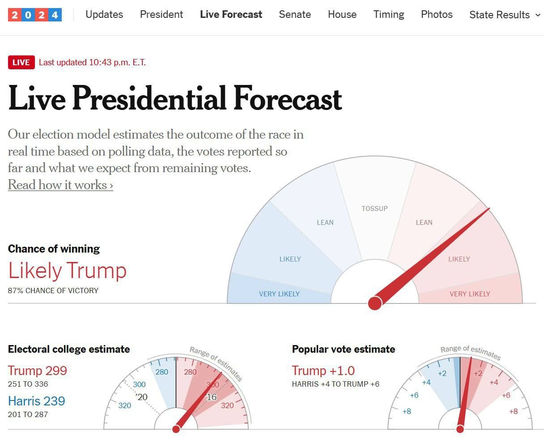Click the red LIVE badge
Viewport: 544px width, 447px height.
(21, 63)
